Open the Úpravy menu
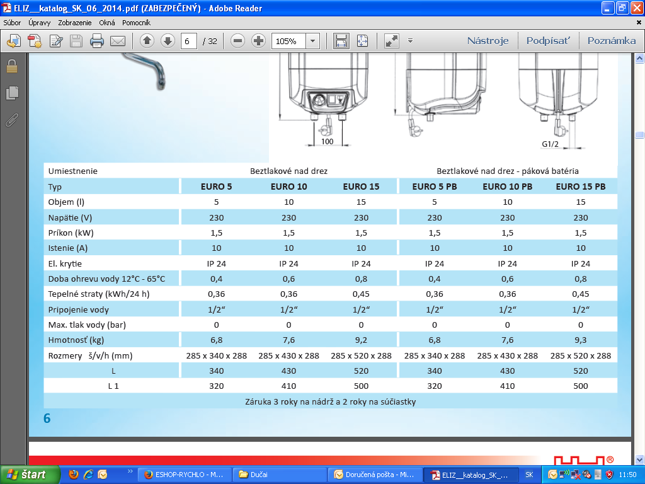The image size is (645, 484). tap(39, 22)
